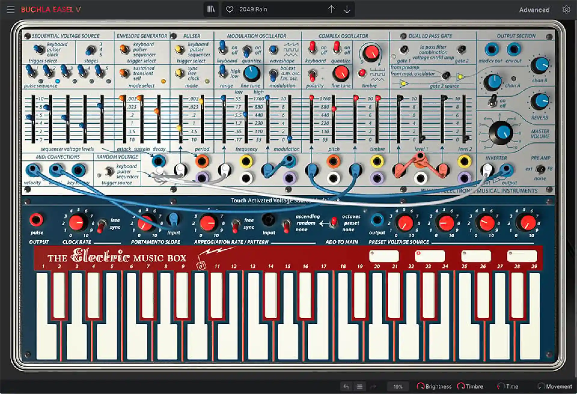
Task: Open the Advanced panel
Action: tap(534, 9)
